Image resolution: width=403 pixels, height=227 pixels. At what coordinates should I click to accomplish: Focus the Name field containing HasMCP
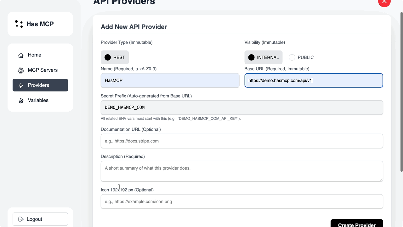[170, 80]
